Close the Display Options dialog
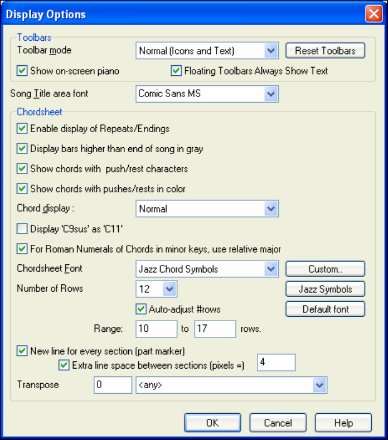 373,14
